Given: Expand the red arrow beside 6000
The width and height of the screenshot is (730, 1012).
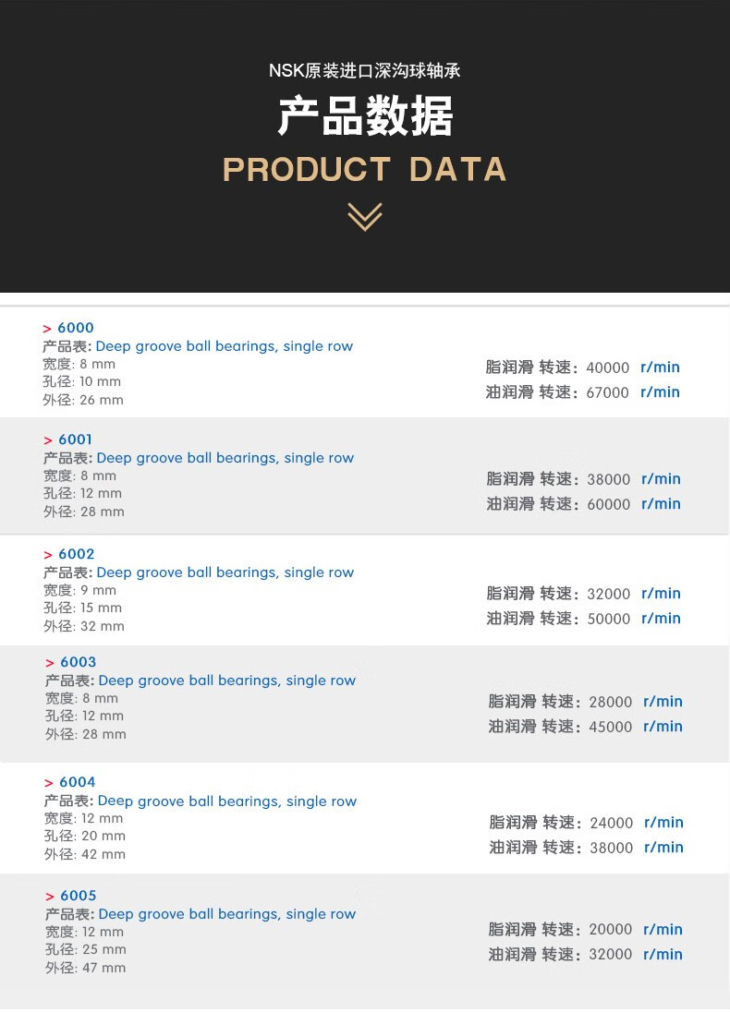Looking at the screenshot, I should (x=47, y=329).
